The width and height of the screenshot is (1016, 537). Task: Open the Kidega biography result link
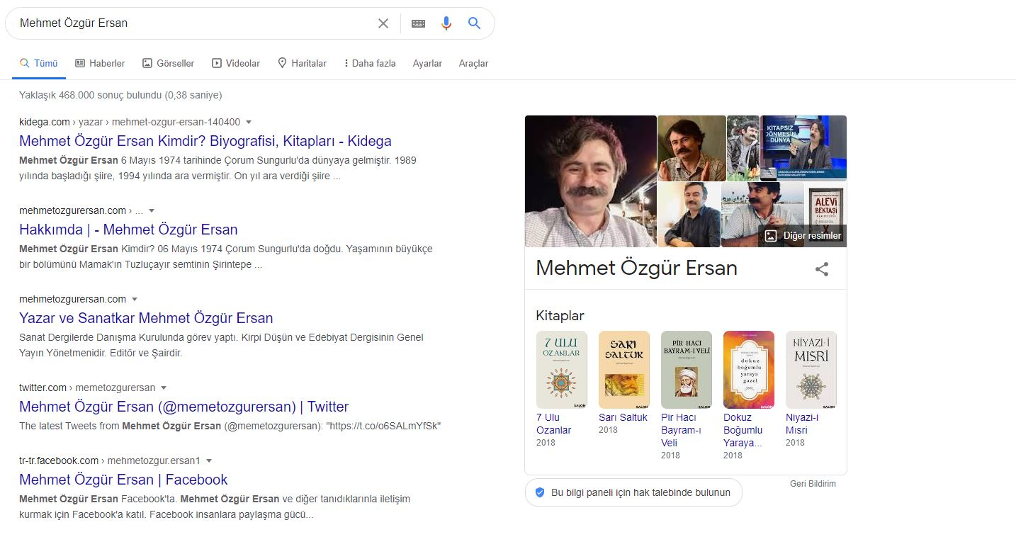coord(205,141)
